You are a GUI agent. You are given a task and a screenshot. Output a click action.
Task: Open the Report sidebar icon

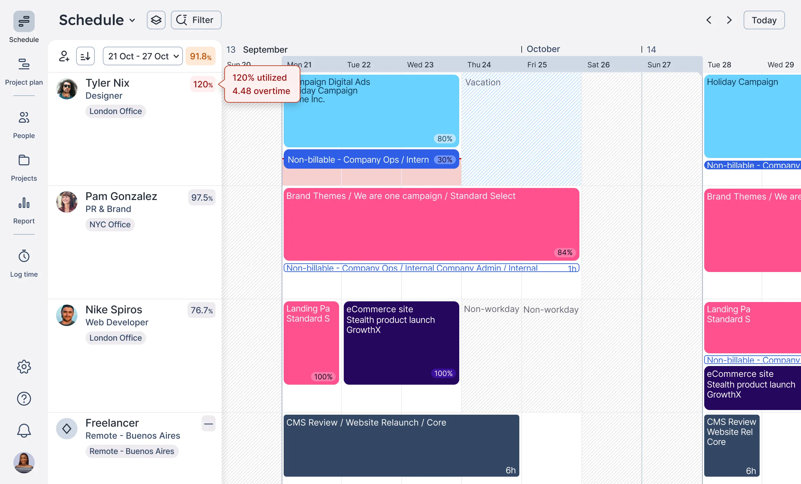point(24,203)
